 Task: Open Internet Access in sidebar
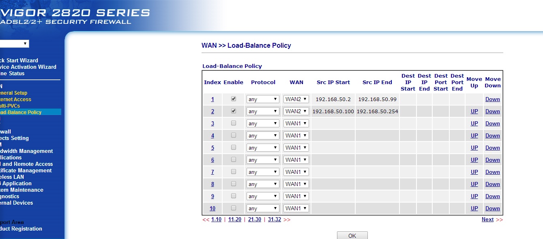(15, 99)
